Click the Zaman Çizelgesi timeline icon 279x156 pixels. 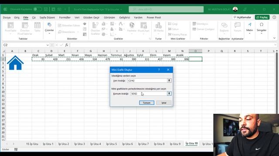coord(204,29)
